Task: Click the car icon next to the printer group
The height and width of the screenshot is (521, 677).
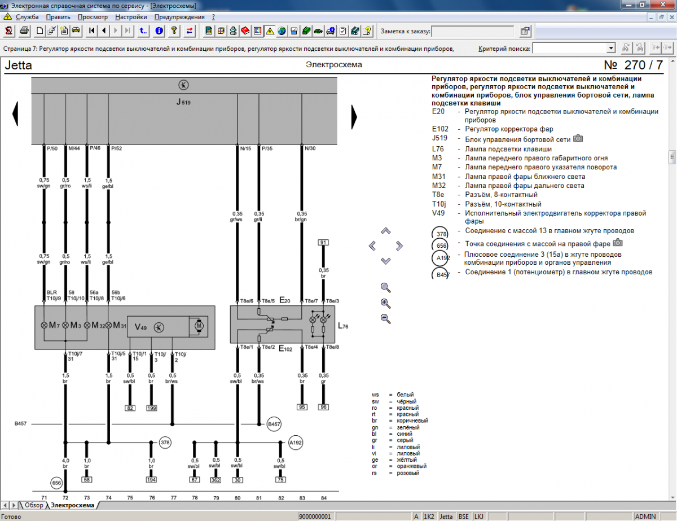Action: click(76, 30)
